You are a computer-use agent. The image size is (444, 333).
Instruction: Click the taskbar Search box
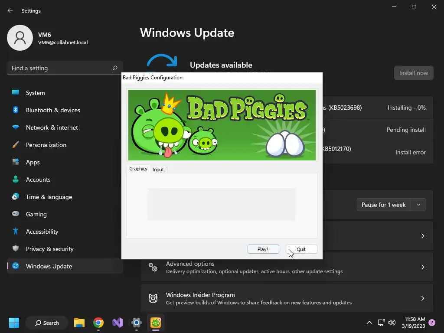pyautogui.click(x=47, y=323)
